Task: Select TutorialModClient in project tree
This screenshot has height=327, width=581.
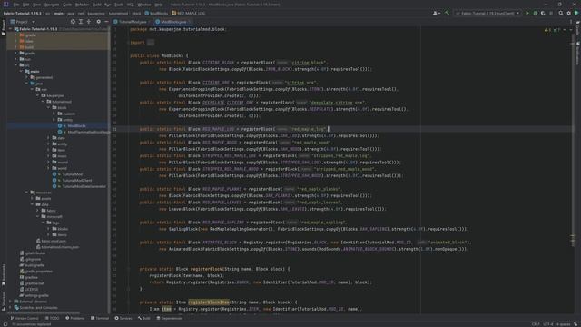Action: 74,180
